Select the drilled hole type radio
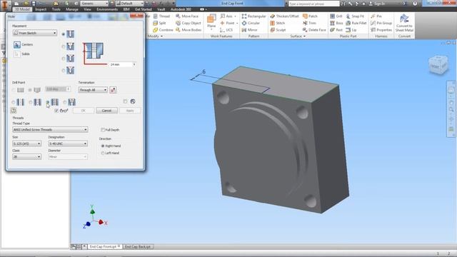The image size is (457, 257). (64, 34)
